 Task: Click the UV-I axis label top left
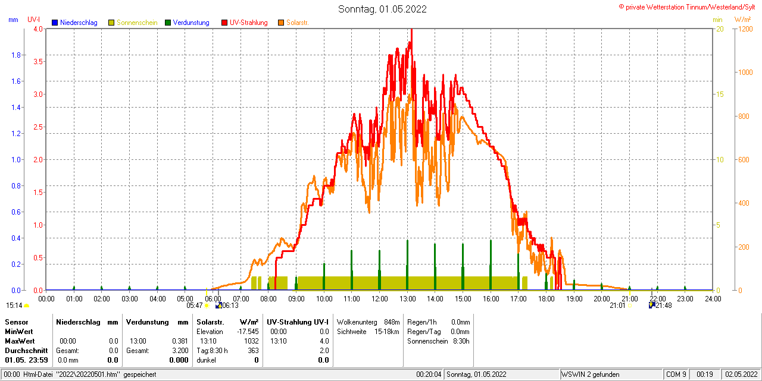point(35,20)
